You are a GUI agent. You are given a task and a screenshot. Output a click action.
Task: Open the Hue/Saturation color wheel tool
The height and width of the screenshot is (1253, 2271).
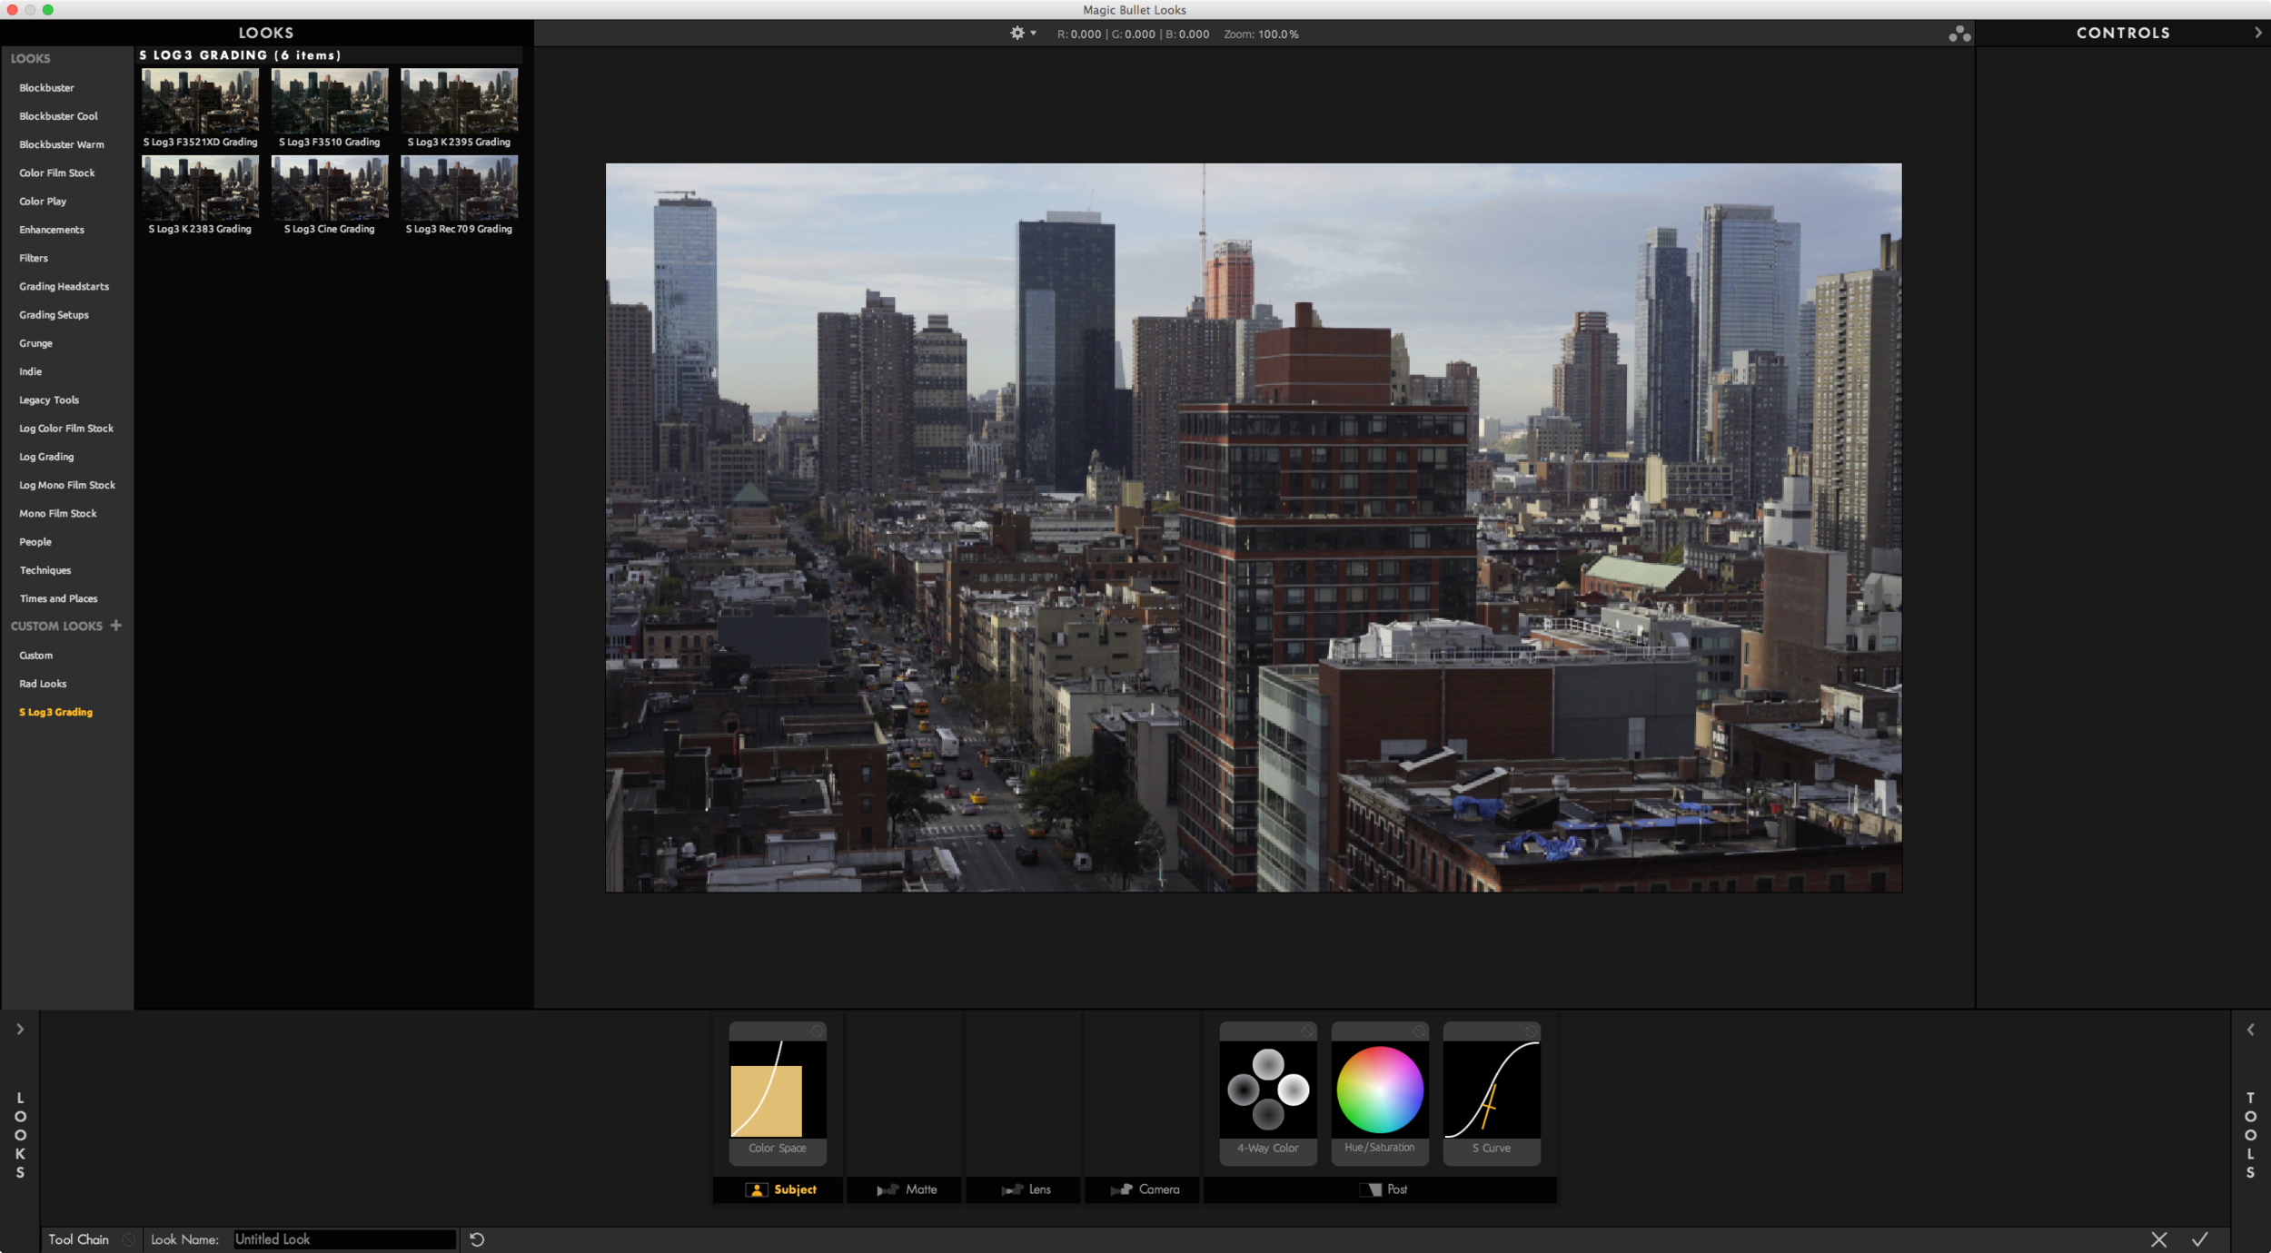pyautogui.click(x=1379, y=1090)
